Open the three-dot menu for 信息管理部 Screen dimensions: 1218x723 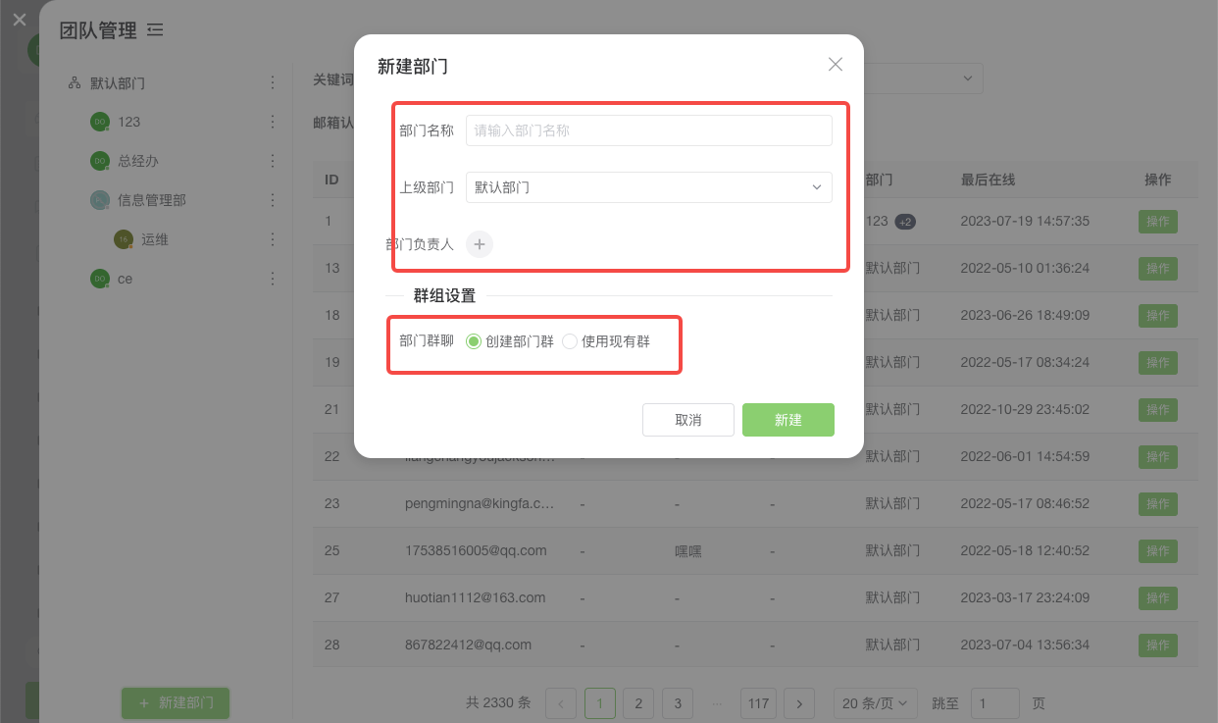[273, 200]
